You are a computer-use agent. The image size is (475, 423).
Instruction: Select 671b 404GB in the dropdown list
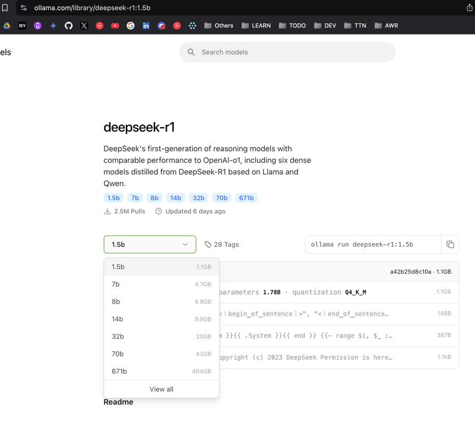(161, 371)
